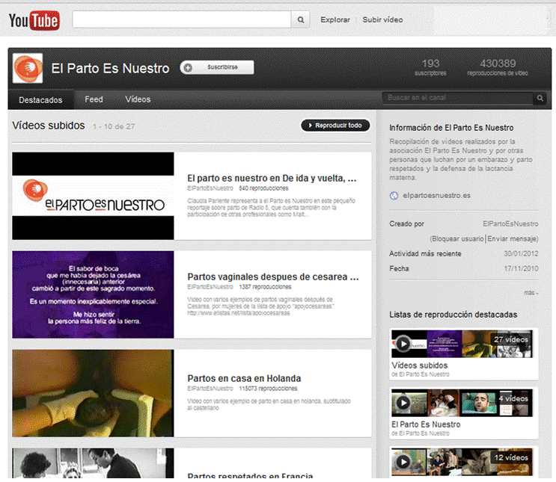
Task: Click the Buscar en el canal field
Action: (457, 99)
